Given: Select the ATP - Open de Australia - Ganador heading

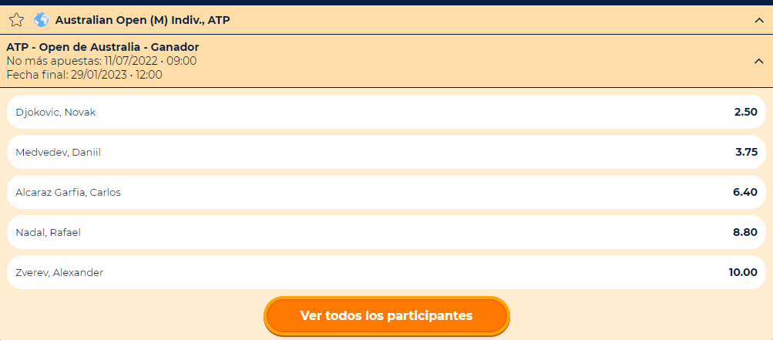Looking at the screenshot, I should [x=103, y=47].
